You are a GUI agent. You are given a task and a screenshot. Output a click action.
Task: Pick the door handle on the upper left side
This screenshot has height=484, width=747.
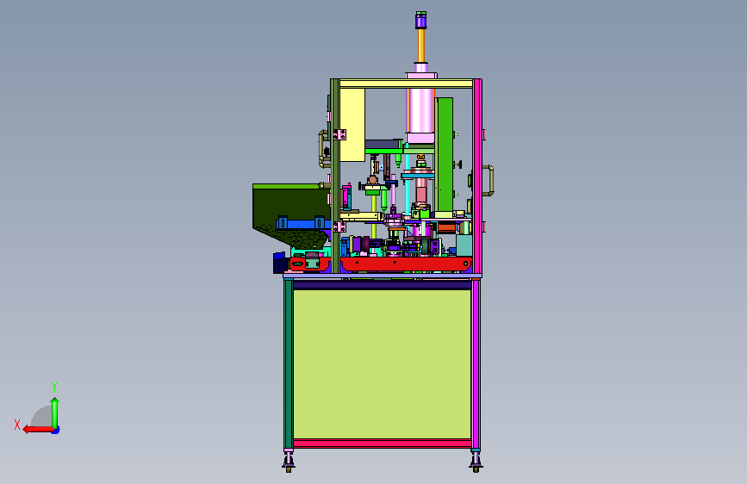[x=323, y=149]
